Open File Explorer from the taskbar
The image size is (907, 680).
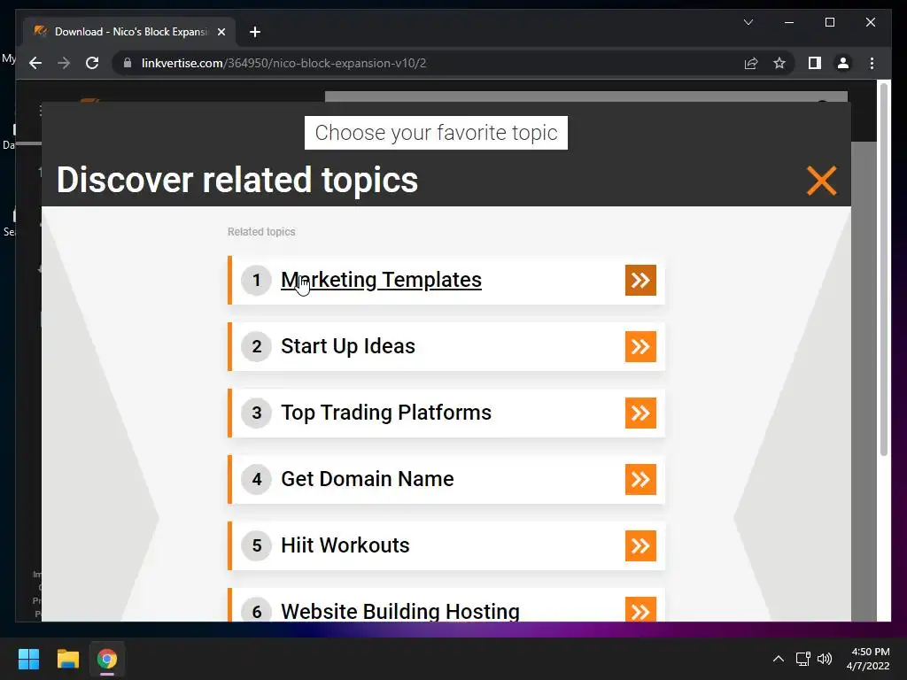click(67, 659)
